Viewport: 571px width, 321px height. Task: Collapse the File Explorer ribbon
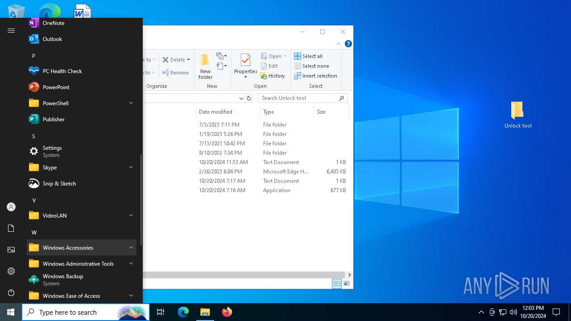339,44
